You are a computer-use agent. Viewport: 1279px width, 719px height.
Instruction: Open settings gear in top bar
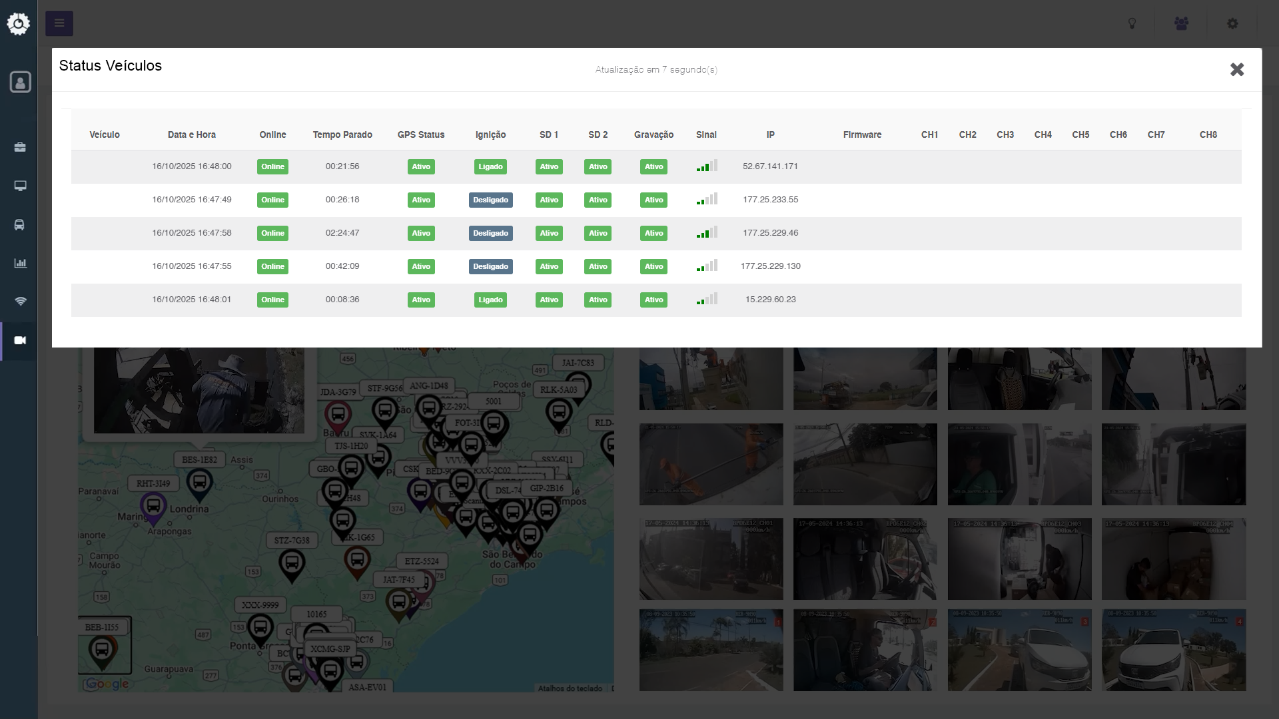pos(1232,24)
